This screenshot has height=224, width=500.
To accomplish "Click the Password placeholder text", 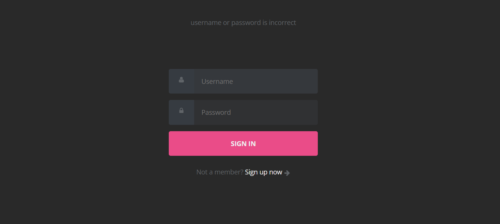I will (216, 112).
